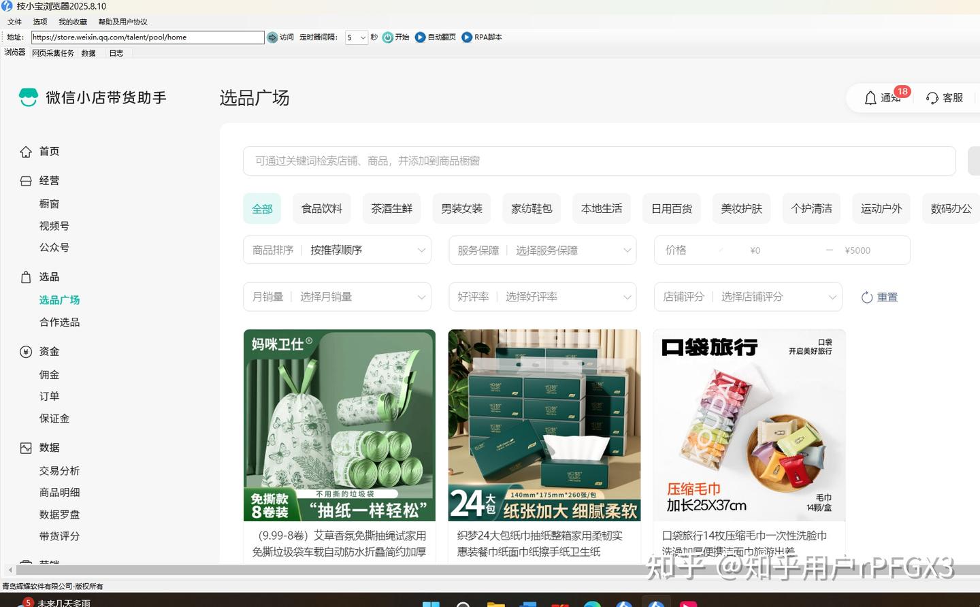Switch to the 网页采集任务 tab

pos(52,53)
